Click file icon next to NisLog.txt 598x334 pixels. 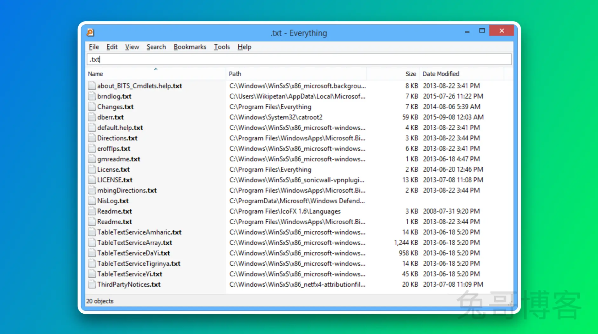pos(92,201)
